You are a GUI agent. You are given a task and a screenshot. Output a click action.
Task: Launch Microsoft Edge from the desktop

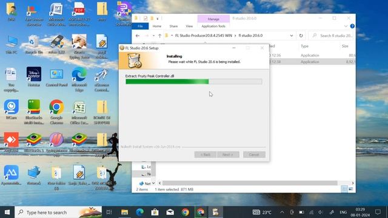tap(79, 79)
